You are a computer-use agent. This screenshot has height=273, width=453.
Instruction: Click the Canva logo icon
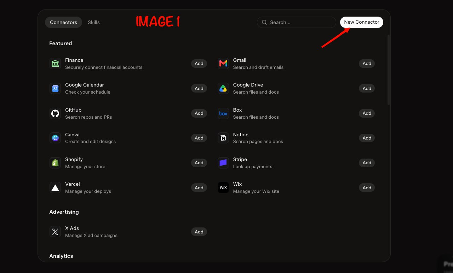55,138
